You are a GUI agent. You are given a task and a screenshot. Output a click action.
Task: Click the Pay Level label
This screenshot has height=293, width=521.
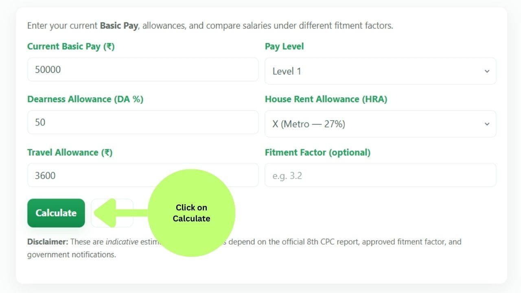click(284, 46)
